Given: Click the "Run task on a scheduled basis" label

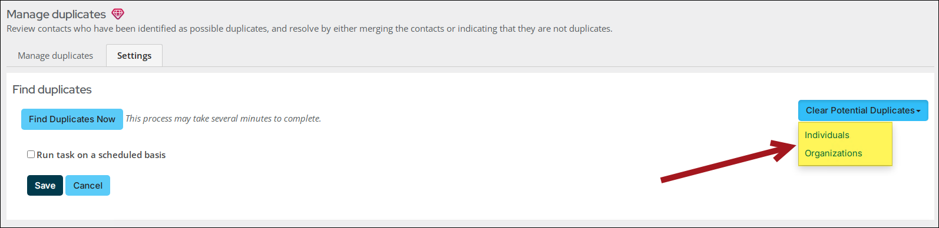Looking at the screenshot, I should click(x=101, y=155).
